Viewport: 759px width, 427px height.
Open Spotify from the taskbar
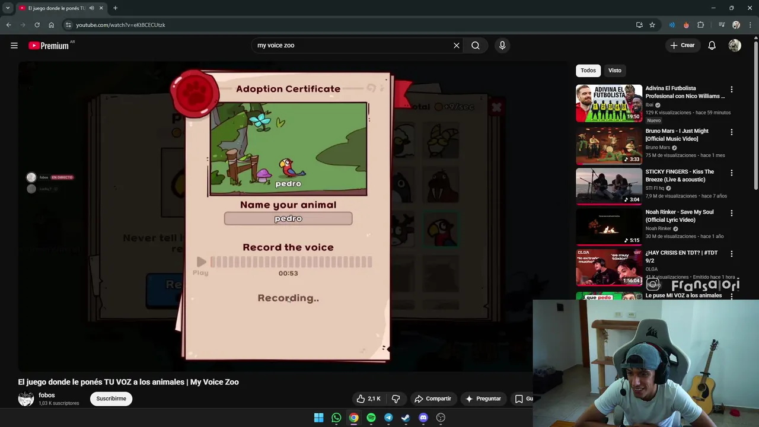click(371, 418)
